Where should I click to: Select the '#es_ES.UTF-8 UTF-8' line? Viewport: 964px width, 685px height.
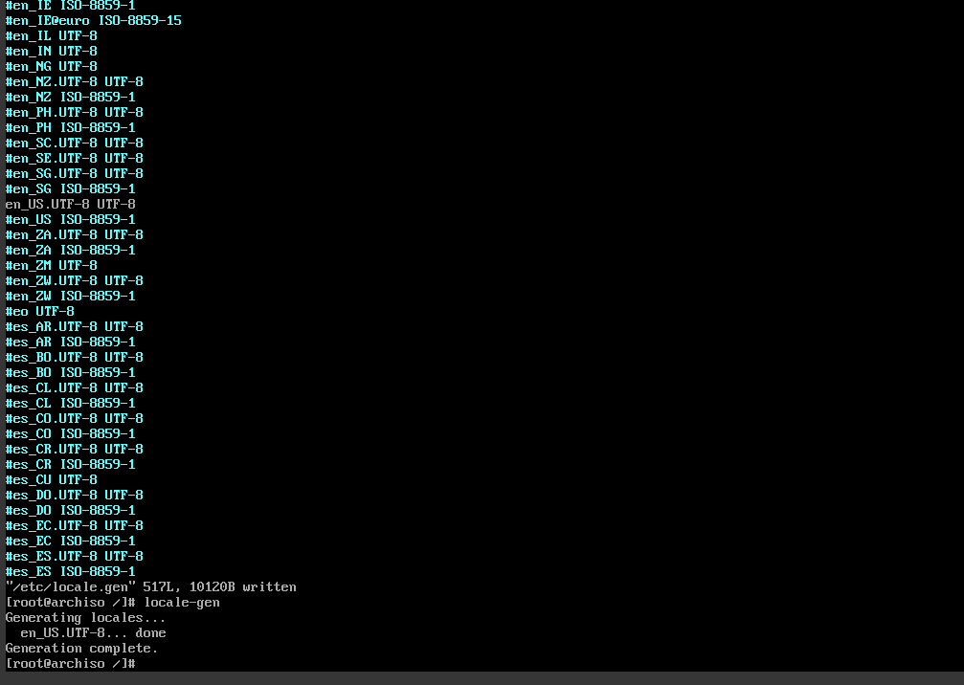[75, 557]
